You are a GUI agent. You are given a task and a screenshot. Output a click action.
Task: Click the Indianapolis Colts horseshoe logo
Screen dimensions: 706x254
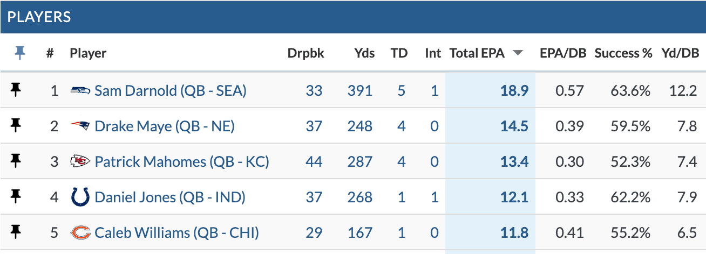click(80, 197)
